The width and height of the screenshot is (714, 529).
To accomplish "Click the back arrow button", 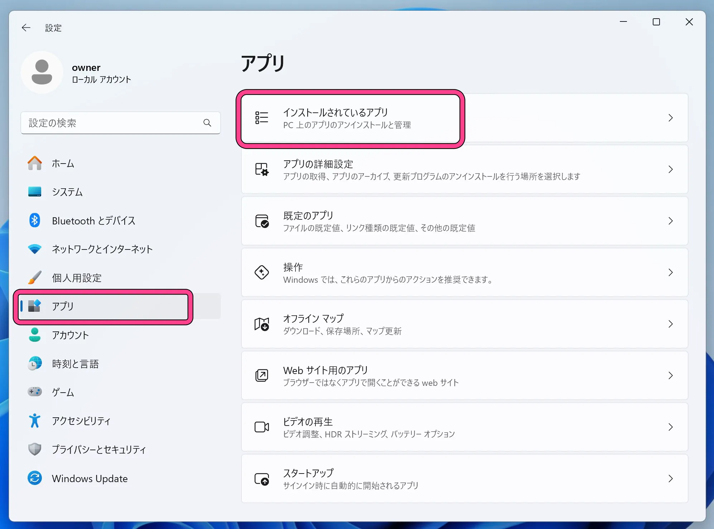I will (x=26, y=28).
